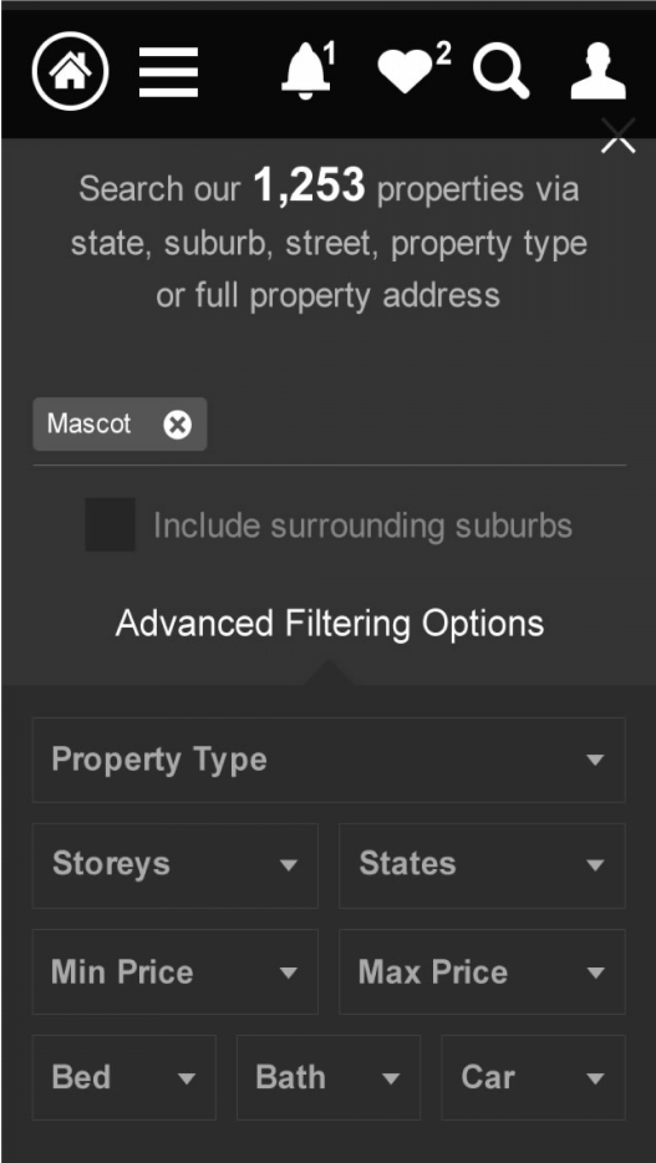Open the hamburger menu
656x1163 pixels.
pos(168,72)
